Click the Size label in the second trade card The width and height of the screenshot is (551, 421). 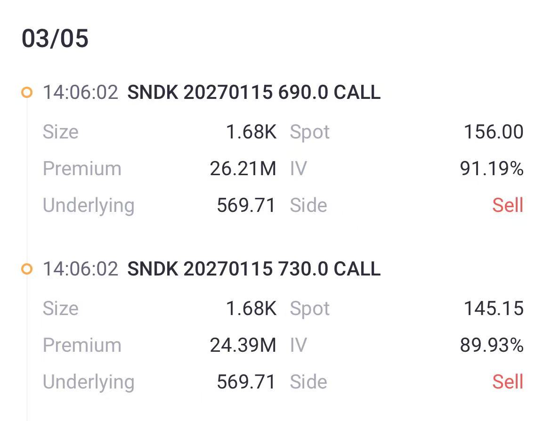coord(61,308)
